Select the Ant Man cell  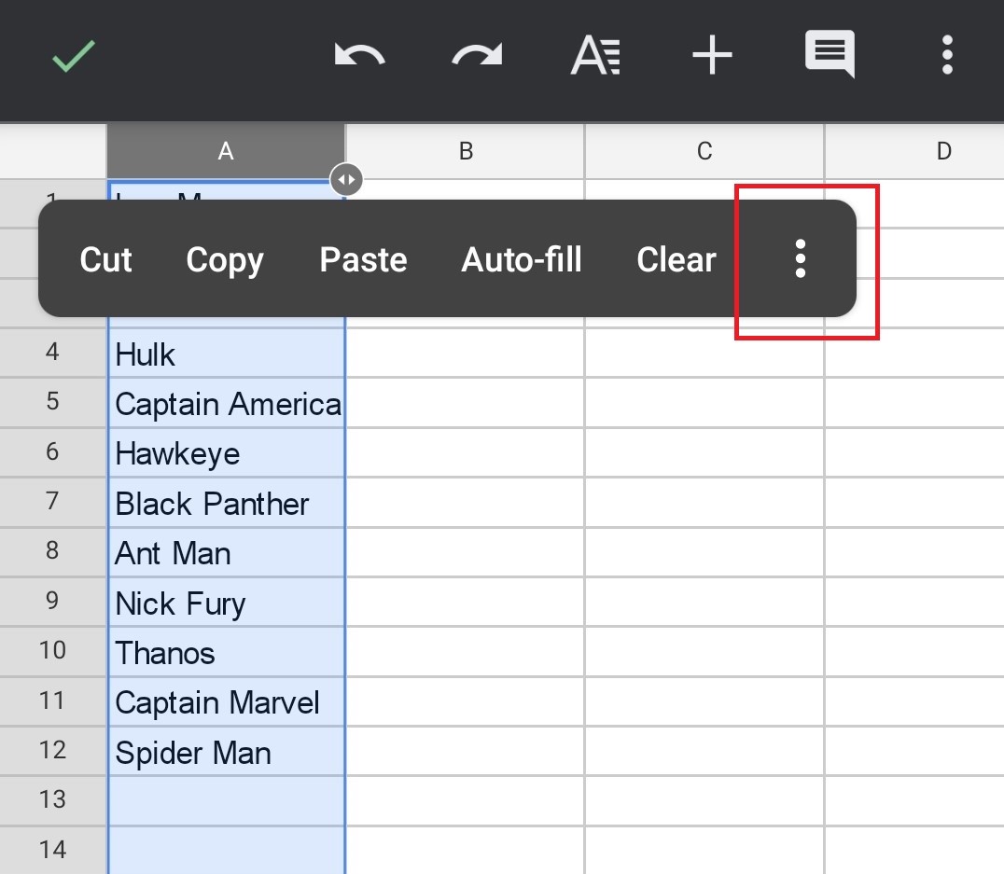point(227,552)
